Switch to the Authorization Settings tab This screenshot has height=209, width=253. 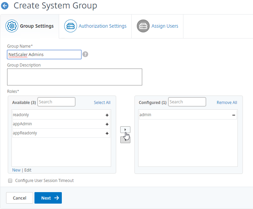point(95,26)
